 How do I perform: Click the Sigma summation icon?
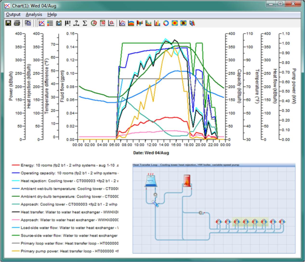pos(84,23)
